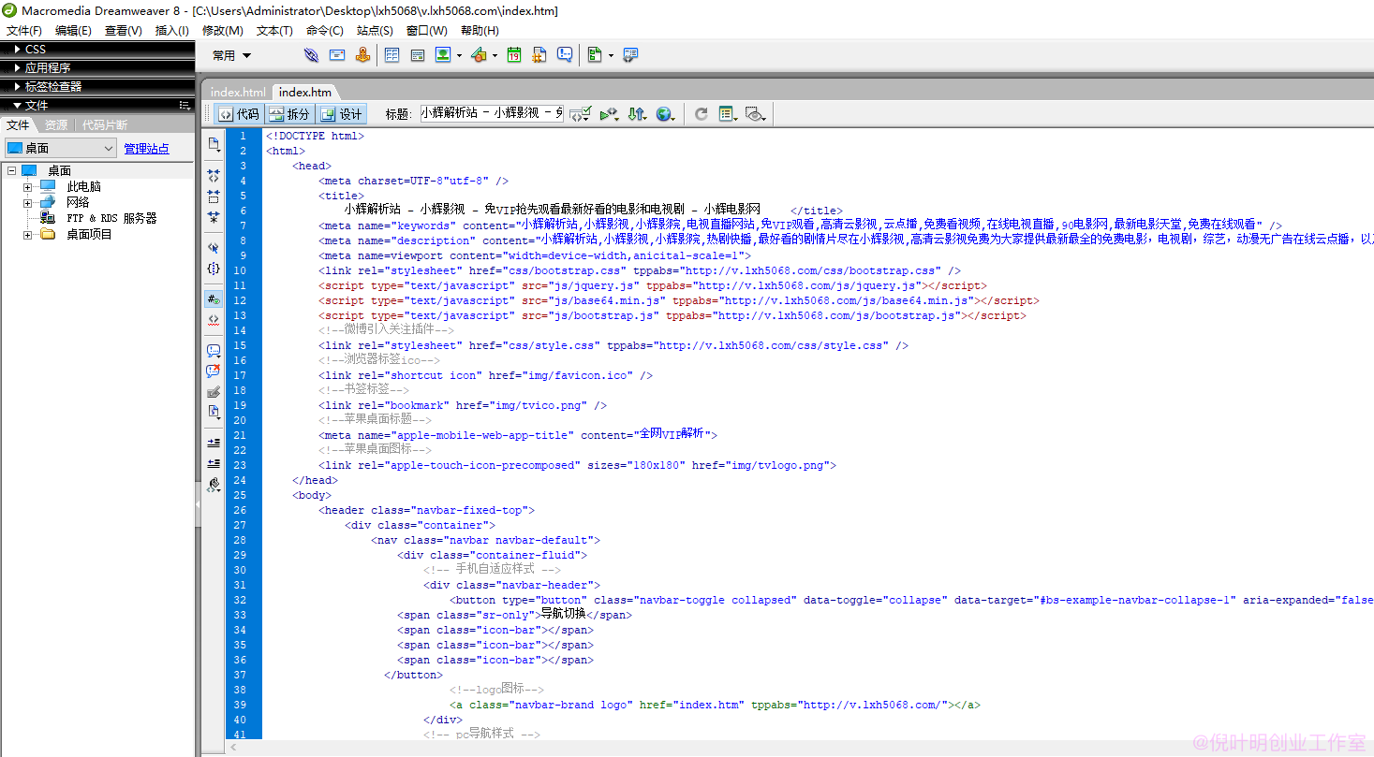This screenshot has height=757, width=1374.
Task: Click the wrap tag pencil icon
Action: tap(214, 392)
